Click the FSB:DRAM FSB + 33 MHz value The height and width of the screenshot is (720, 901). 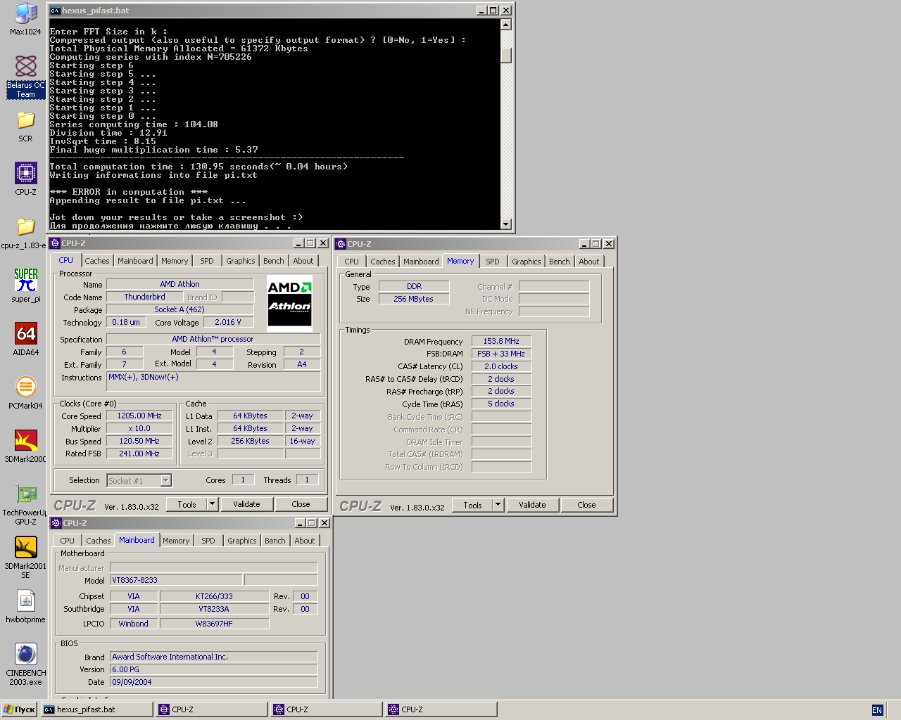(x=501, y=354)
